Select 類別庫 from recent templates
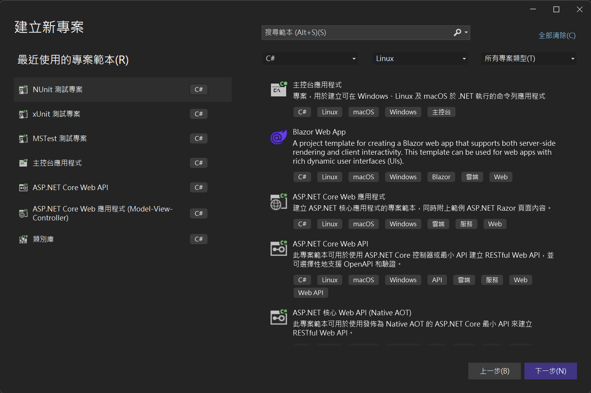 click(x=123, y=239)
